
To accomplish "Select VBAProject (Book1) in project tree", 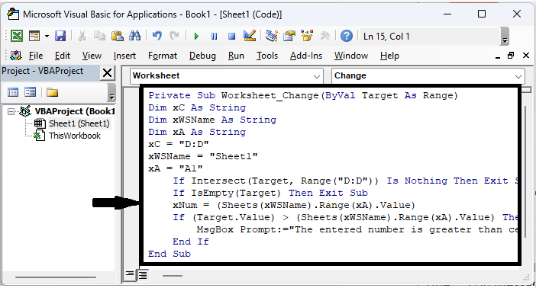I will point(75,111).
